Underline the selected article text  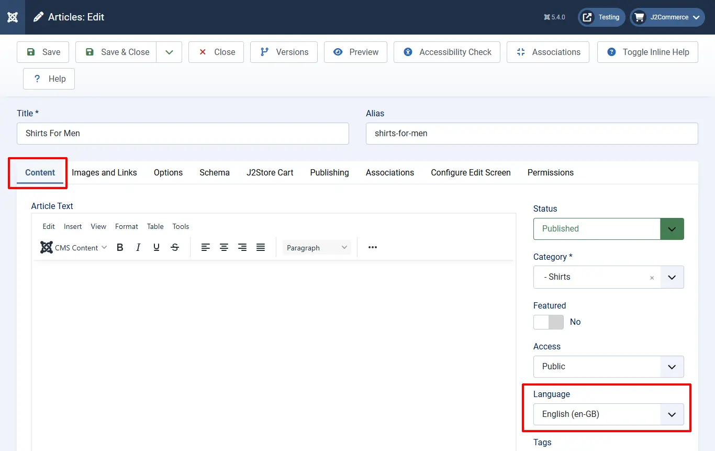(x=157, y=248)
